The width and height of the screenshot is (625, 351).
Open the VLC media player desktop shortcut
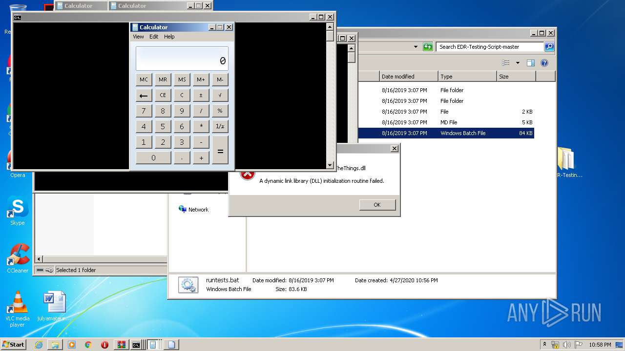[x=18, y=309]
